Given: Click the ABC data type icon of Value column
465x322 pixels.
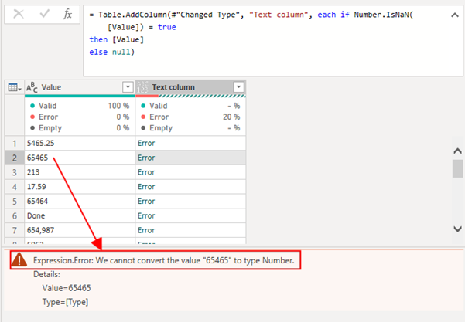Looking at the screenshot, I should point(32,87).
